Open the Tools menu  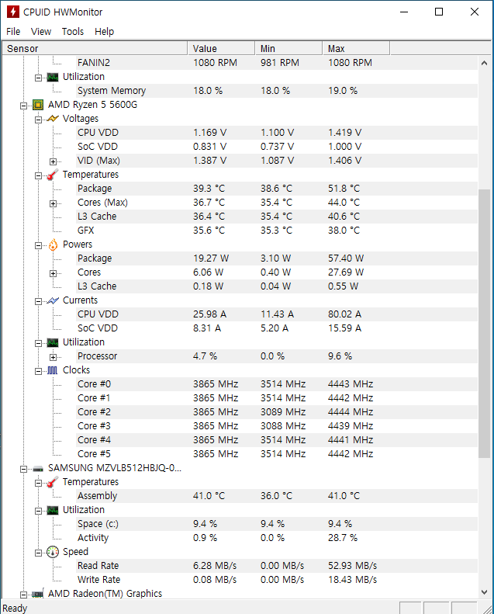pyautogui.click(x=73, y=32)
